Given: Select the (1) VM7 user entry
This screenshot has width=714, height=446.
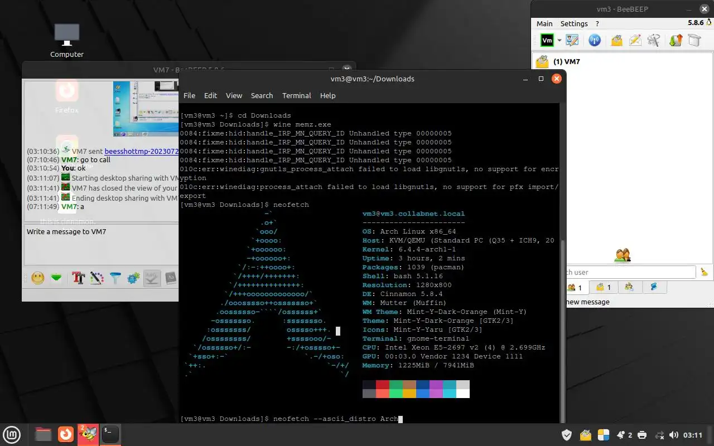Looking at the screenshot, I should tap(622, 61).
